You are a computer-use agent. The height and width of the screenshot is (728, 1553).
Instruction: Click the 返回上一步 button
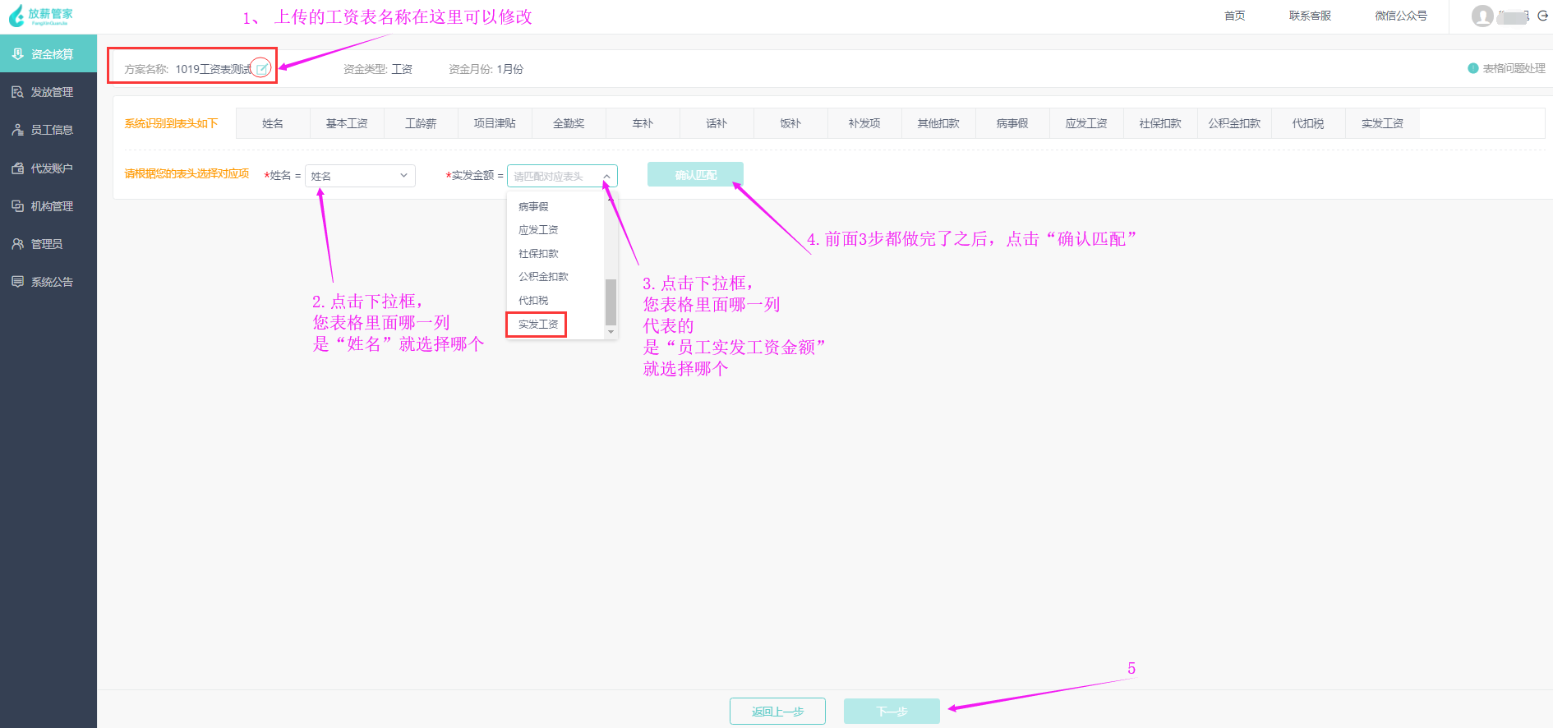777,712
